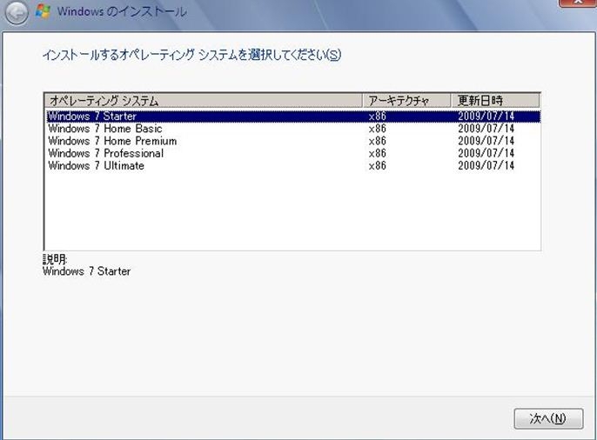
Task: Click the 2009/07/14 date in Professional row
Action: (486, 153)
